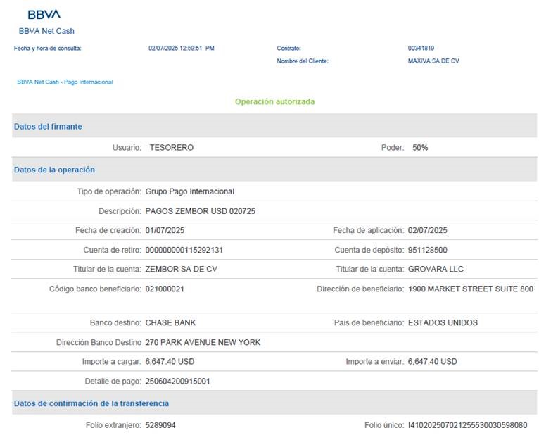This screenshot has height=447, width=539.
Task: Select beneficiary country ESTADOS UNIDOS
Action: [443, 322]
